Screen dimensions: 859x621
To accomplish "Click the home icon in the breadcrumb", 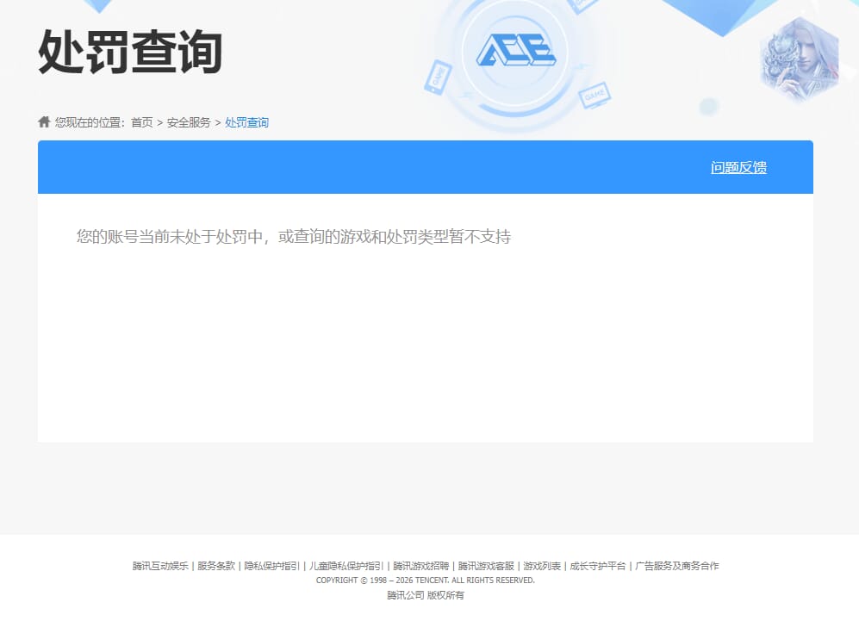I will pyautogui.click(x=43, y=121).
